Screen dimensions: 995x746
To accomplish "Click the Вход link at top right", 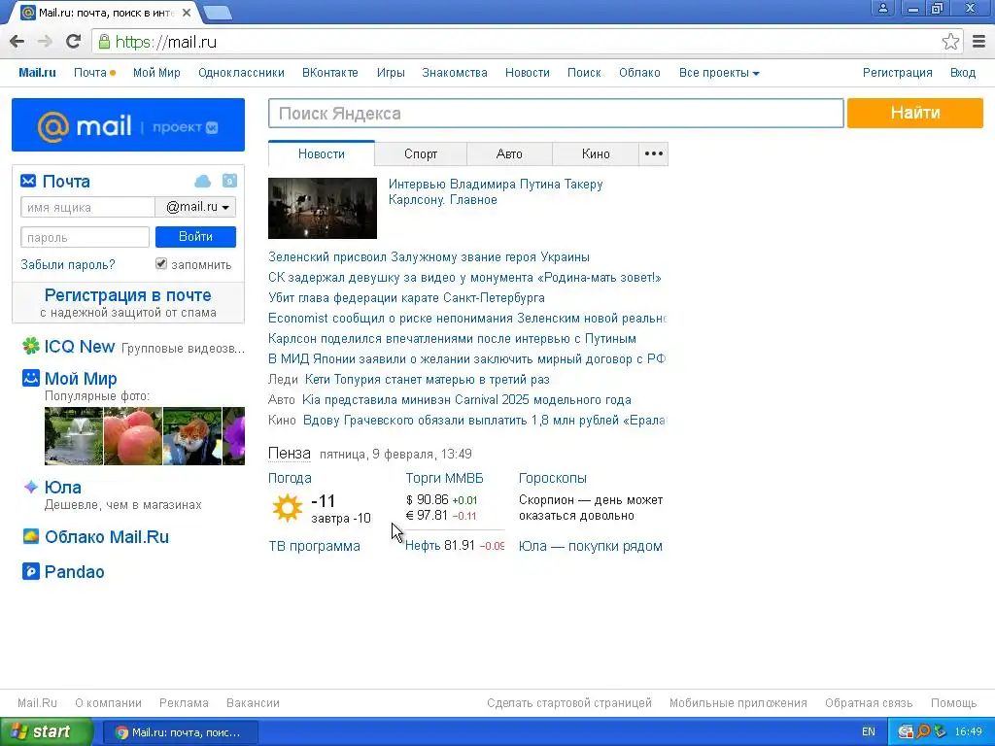I will (x=963, y=73).
